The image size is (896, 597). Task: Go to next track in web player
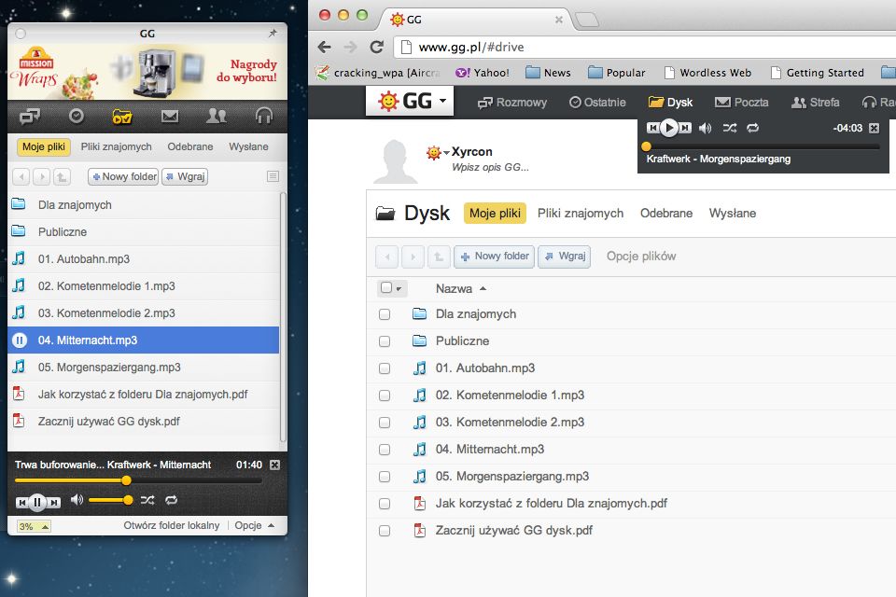pos(685,128)
